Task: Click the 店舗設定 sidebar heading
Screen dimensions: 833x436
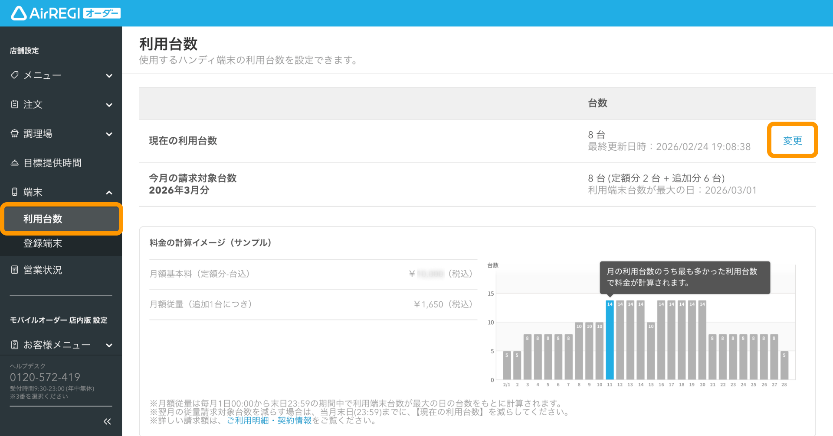Action: pyautogui.click(x=24, y=50)
